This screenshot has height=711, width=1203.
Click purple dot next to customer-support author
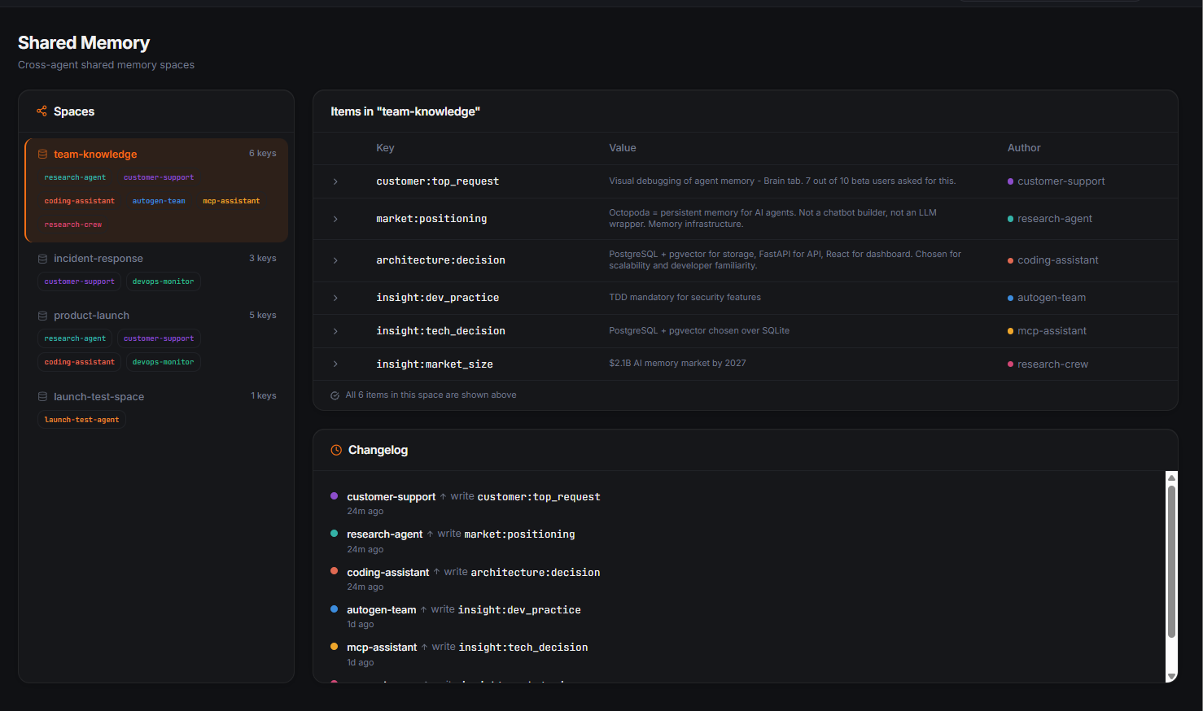[x=1010, y=181]
